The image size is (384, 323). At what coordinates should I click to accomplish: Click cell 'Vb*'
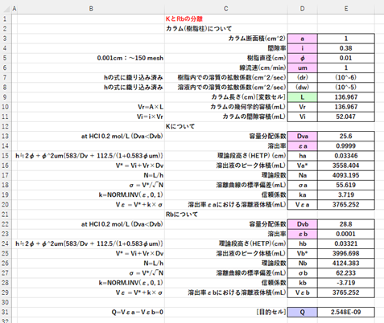coord(303,253)
